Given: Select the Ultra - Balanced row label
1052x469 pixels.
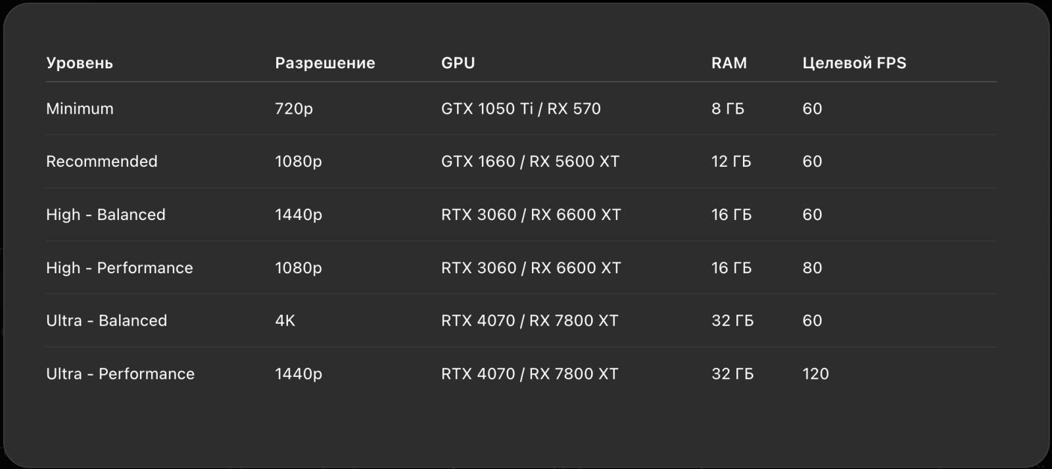Looking at the screenshot, I should (x=107, y=321).
